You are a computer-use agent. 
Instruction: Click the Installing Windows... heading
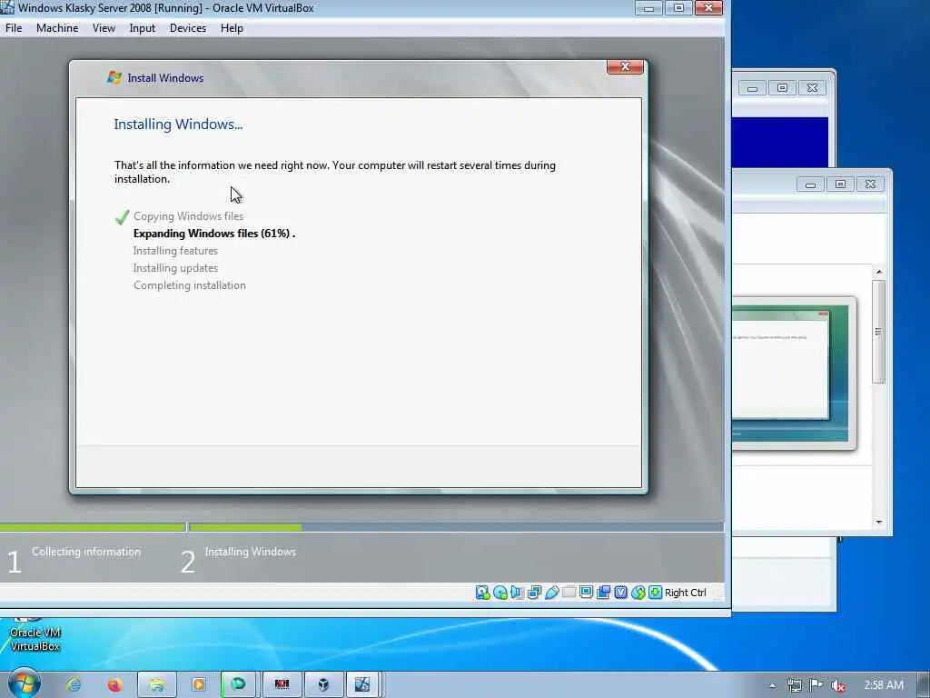pos(178,124)
